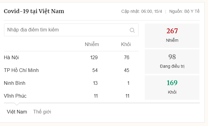Screen dimensions: 208x126
Task: Click the 98 Đang điều trị card
Action: point(172,61)
